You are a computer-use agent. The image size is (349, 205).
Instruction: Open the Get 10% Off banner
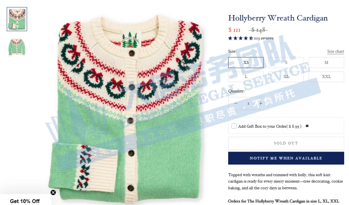pos(25,201)
